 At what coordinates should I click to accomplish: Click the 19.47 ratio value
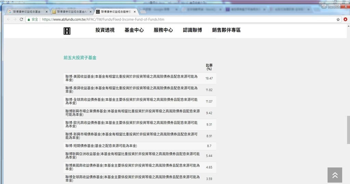[209, 78]
